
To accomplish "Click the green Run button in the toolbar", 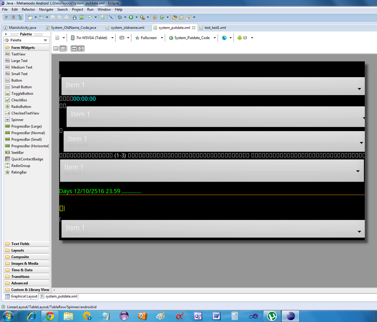I will coord(131,17).
